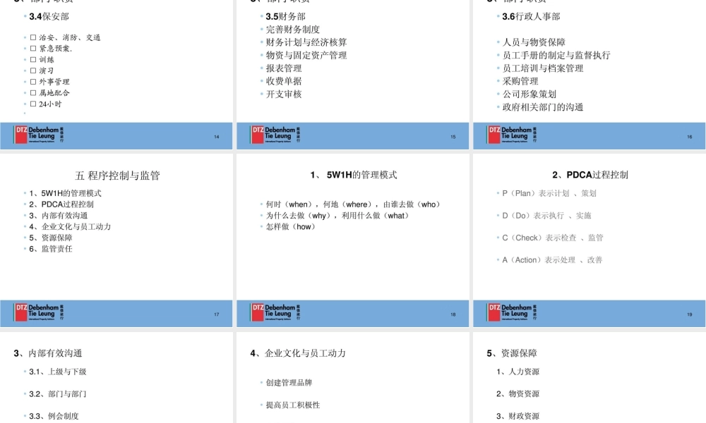Click the slide heading 5、资源保障
The width and height of the screenshot is (706, 423).
click(x=512, y=353)
